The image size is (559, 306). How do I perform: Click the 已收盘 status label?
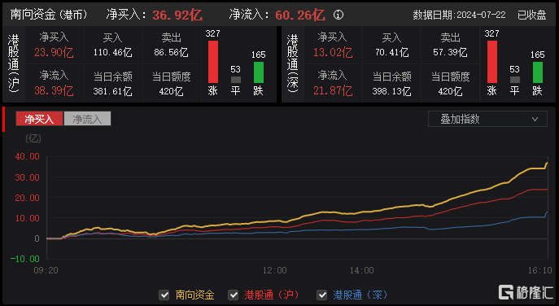pyautogui.click(x=532, y=15)
